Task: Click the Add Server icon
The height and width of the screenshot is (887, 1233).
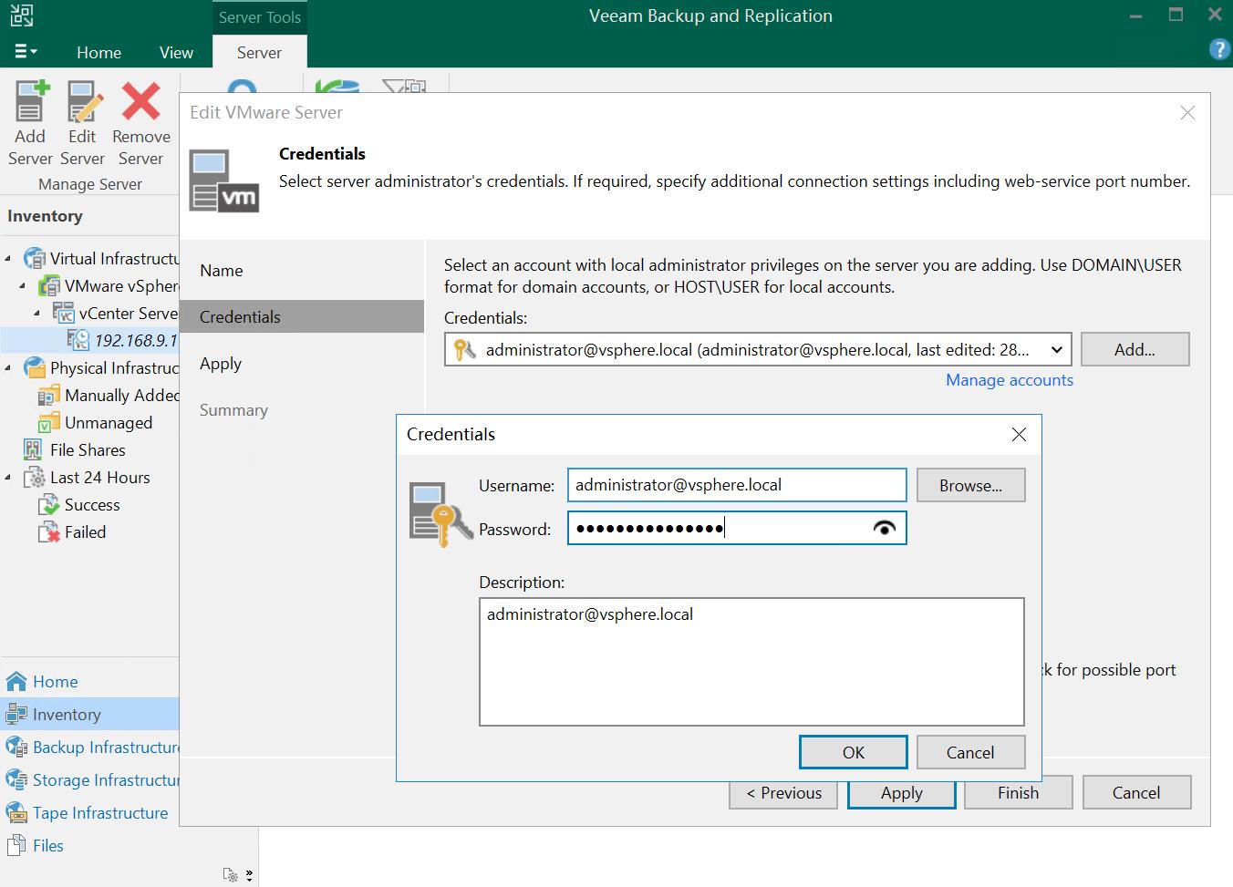Action: tap(30, 102)
